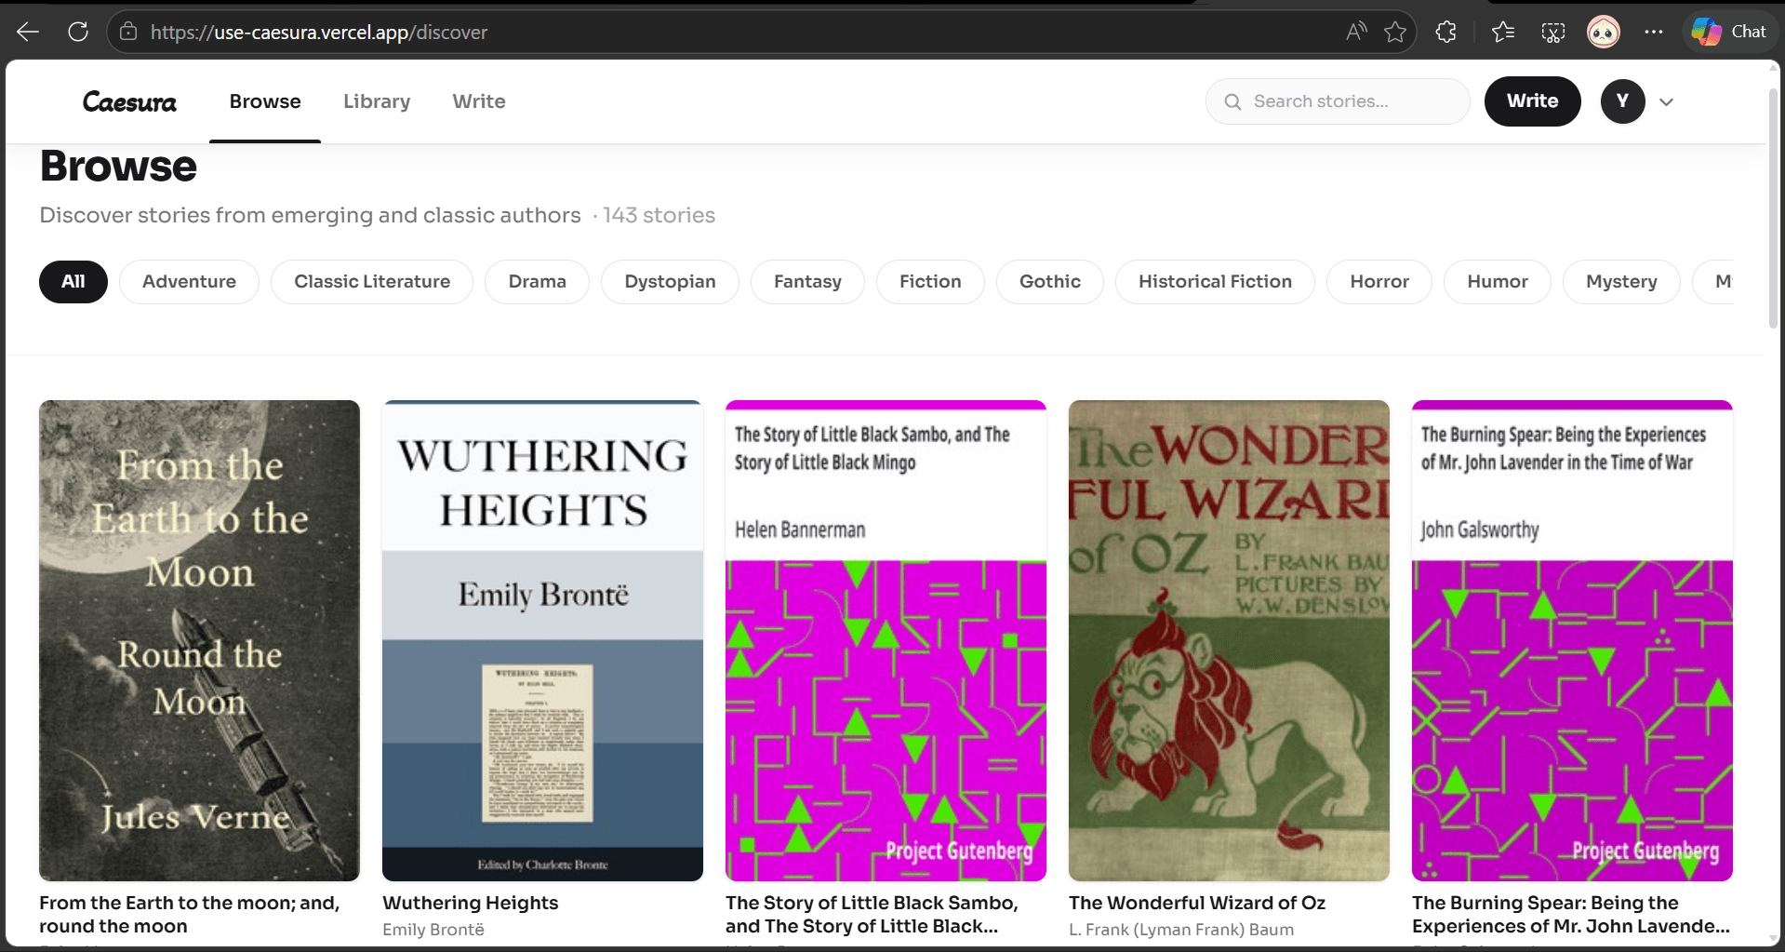Click 'The Story of Little Black Sambo' title
The width and height of the screenshot is (1785, 952).
(x=872, y=914)
